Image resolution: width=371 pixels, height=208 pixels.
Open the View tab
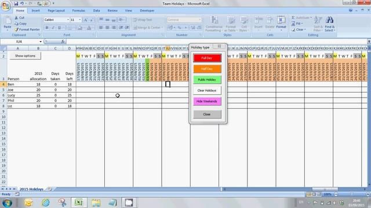[x=129, y=10]
